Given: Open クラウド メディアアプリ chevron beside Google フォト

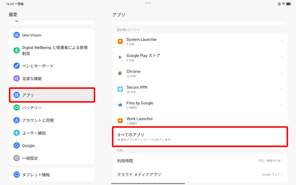Looking at the screenshot, I should (282, 174).
